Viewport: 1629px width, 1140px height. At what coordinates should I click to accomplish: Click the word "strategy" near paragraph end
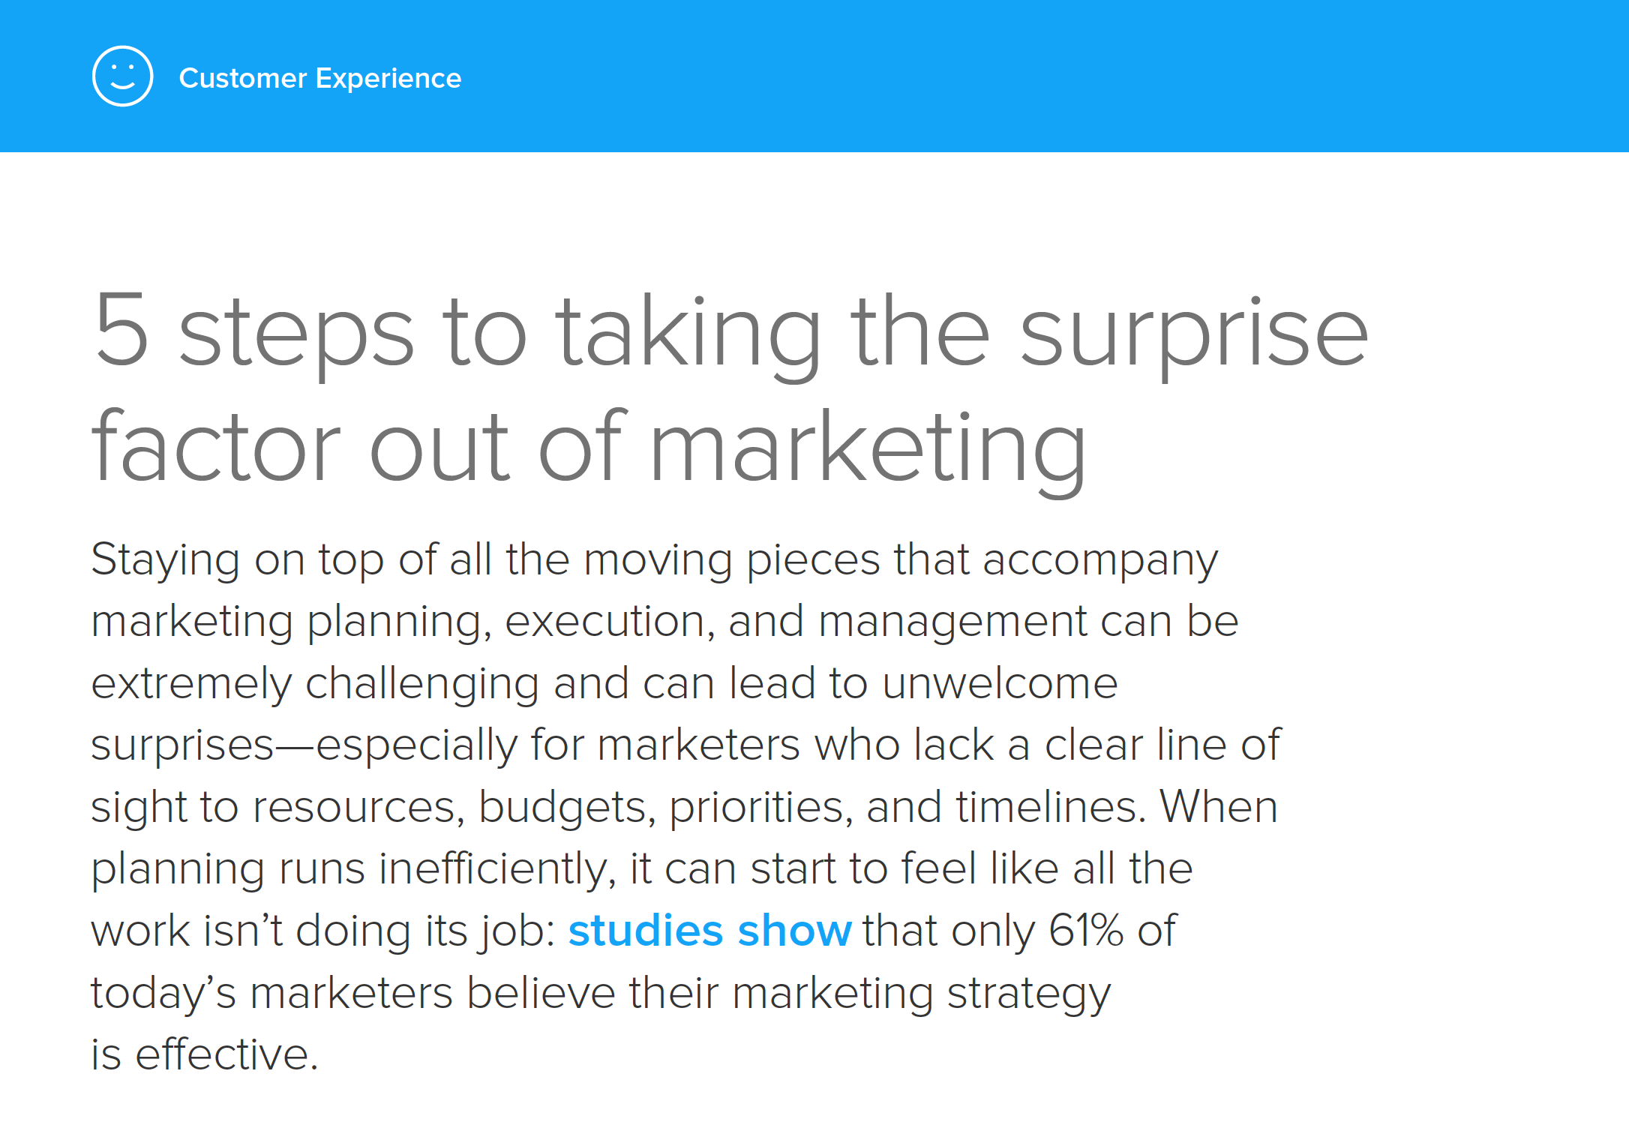(1029, 993)
